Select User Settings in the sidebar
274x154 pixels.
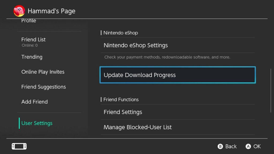tap(37, 123)
